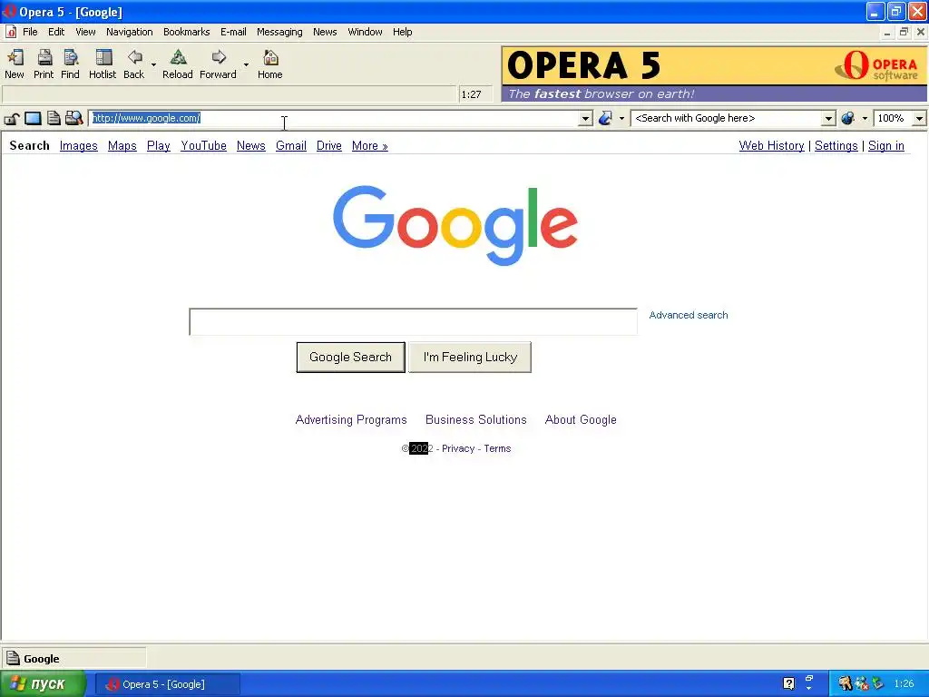Click the I'm Feeling Lucky button
Screen dimensions: 929x697
(470, 357)
